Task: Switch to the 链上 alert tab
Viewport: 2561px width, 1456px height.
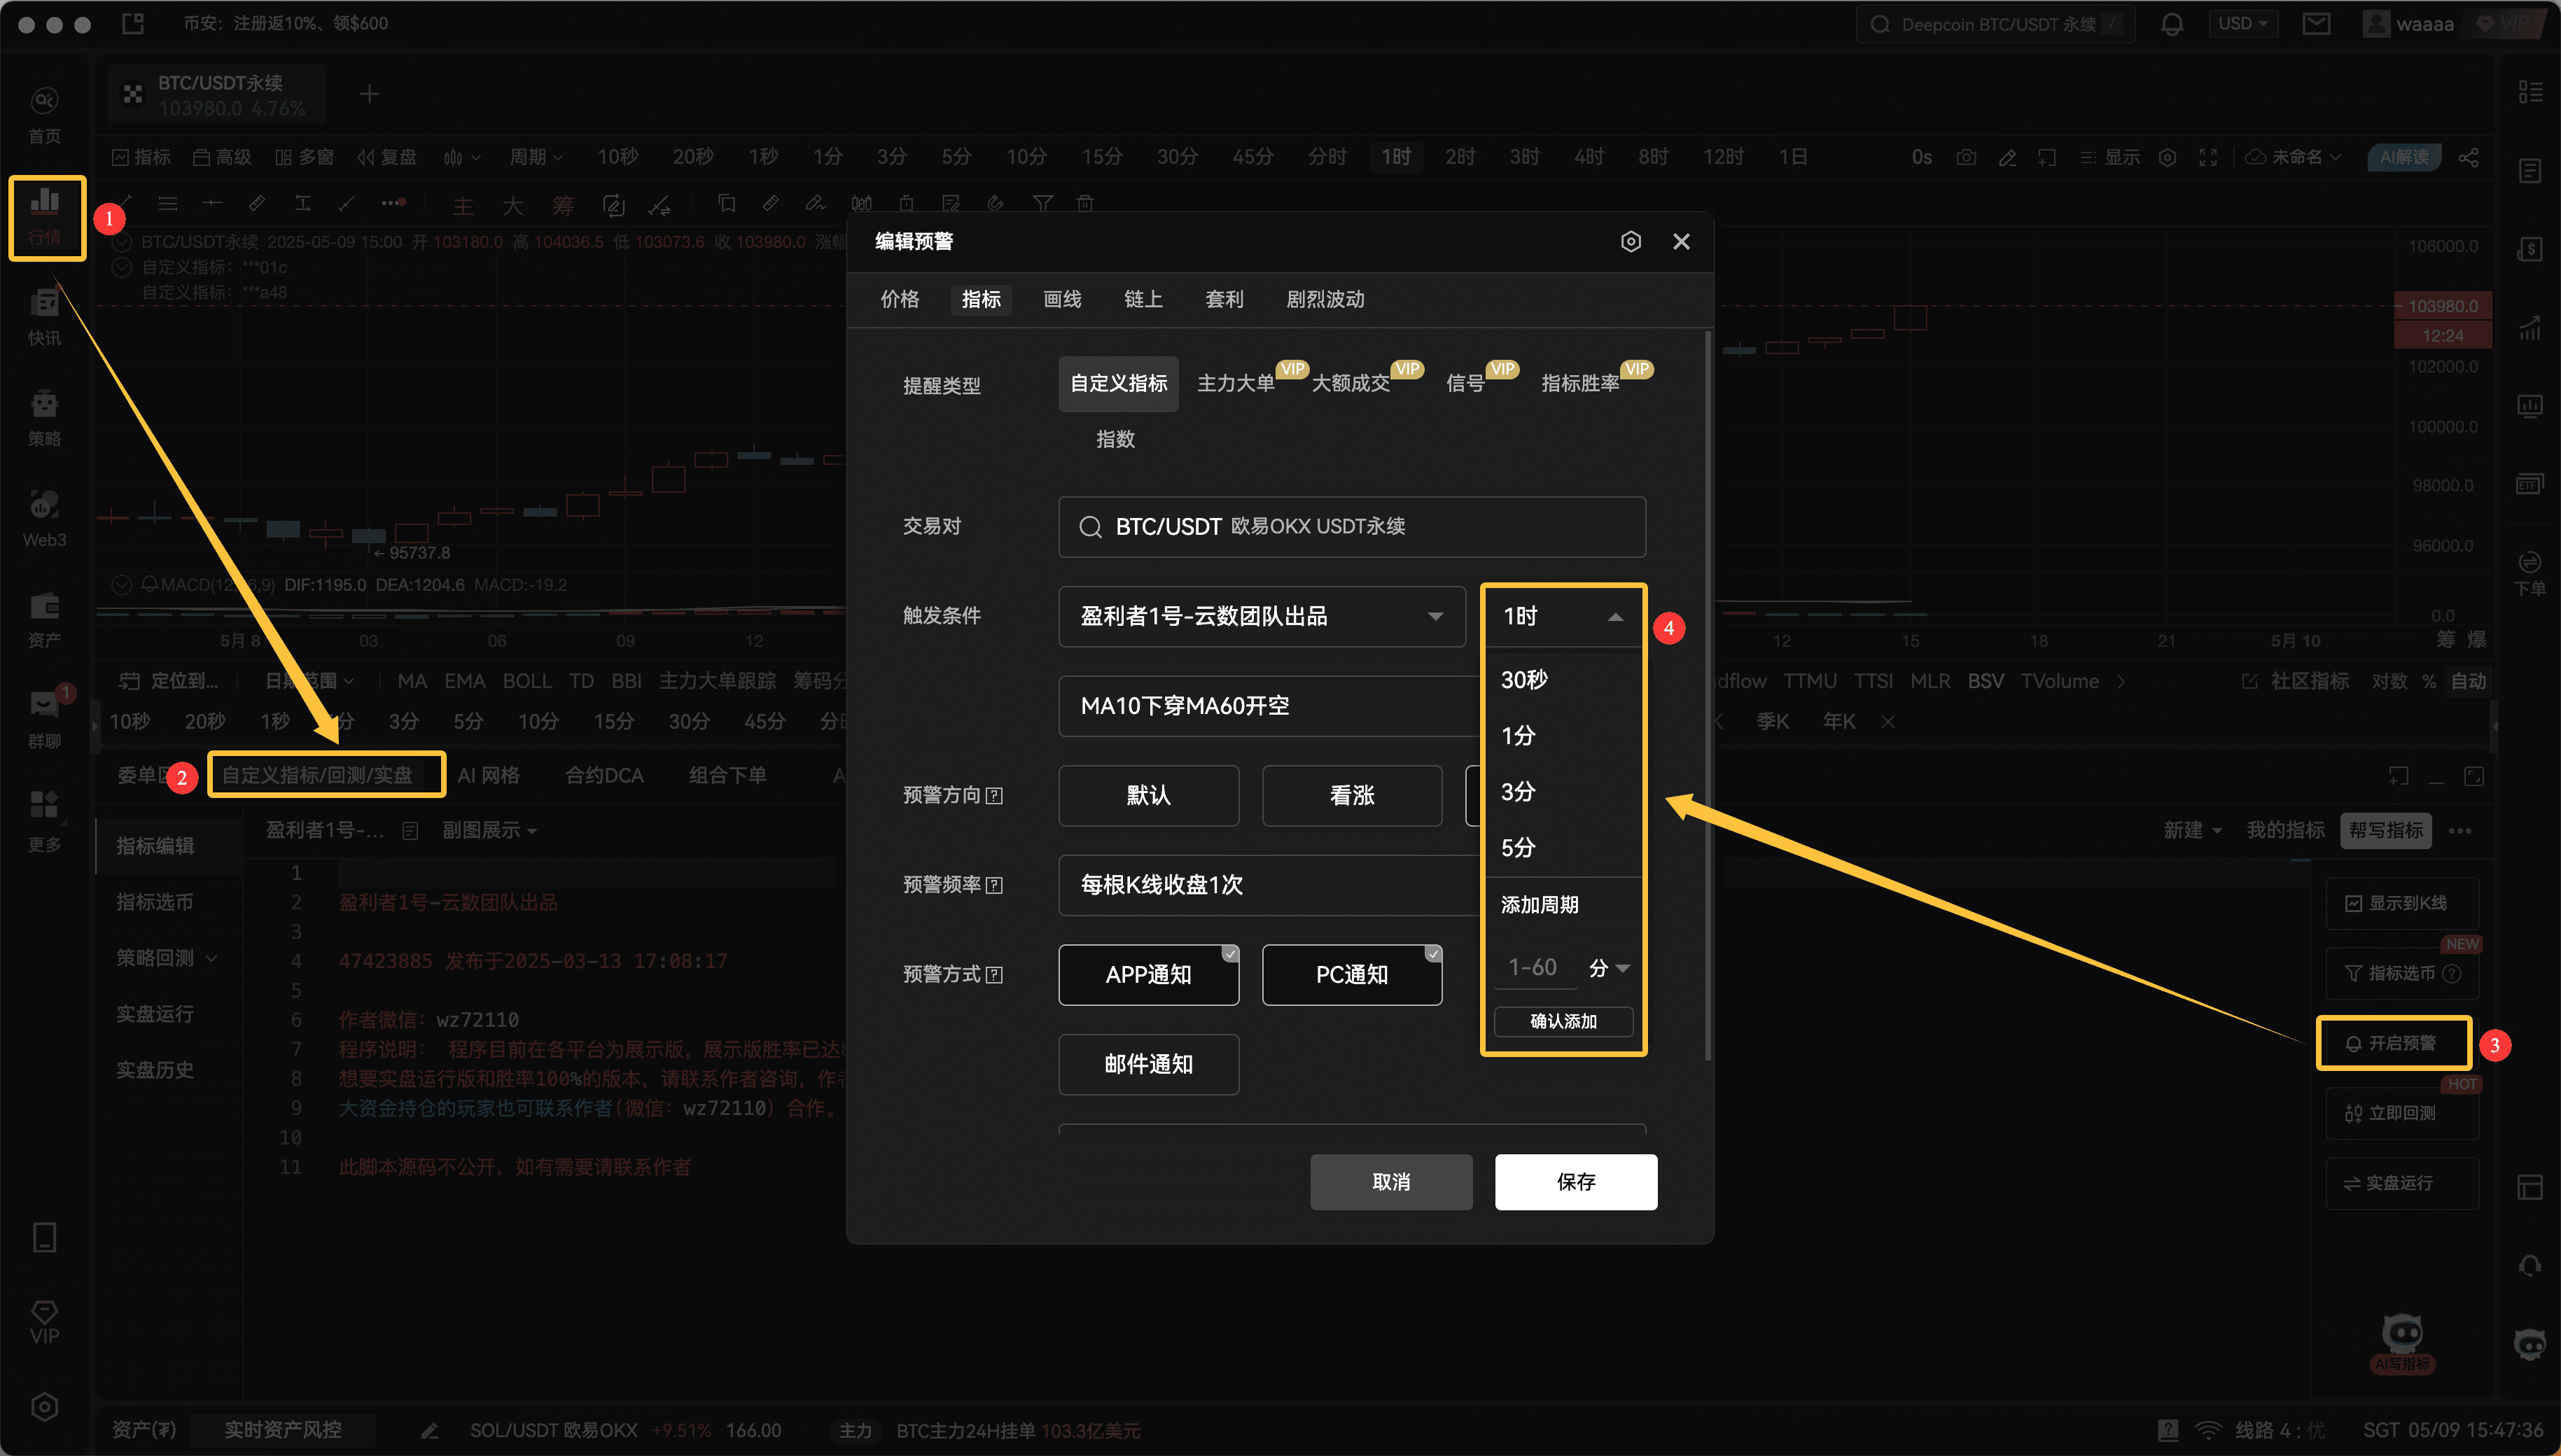Action: pyautogui.click(x=1143, y=300)
